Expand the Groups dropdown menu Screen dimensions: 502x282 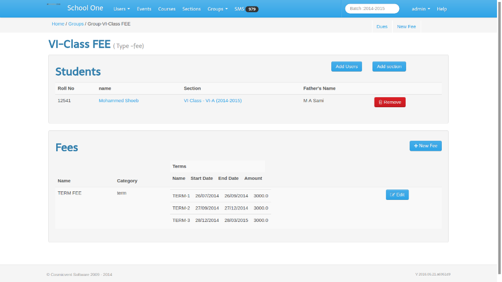[x=218, y=9]
